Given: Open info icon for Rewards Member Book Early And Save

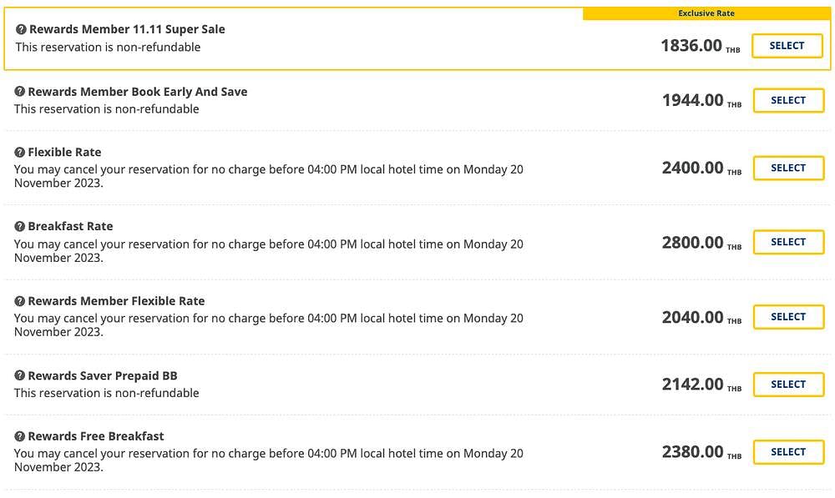Looking at the screenshot, I should point(20,92).
